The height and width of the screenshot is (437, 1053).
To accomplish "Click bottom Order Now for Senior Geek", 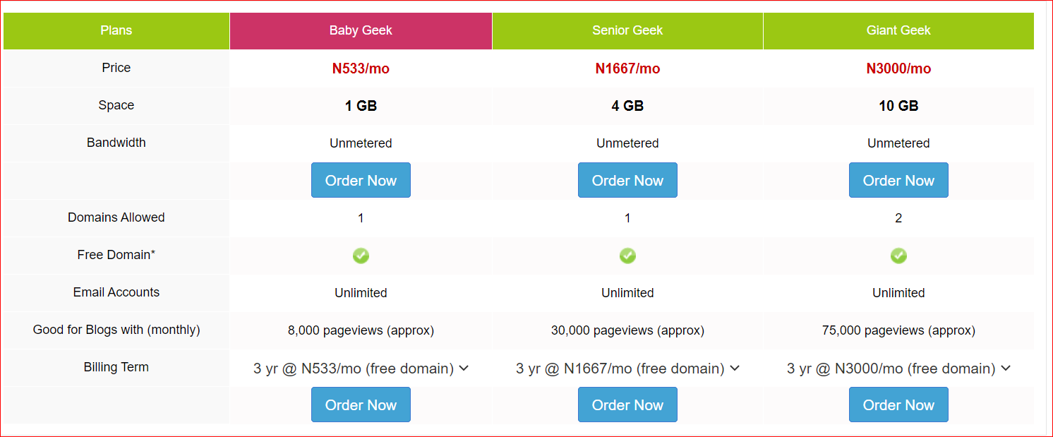I will pyautogui.click(x=627, y=405).
